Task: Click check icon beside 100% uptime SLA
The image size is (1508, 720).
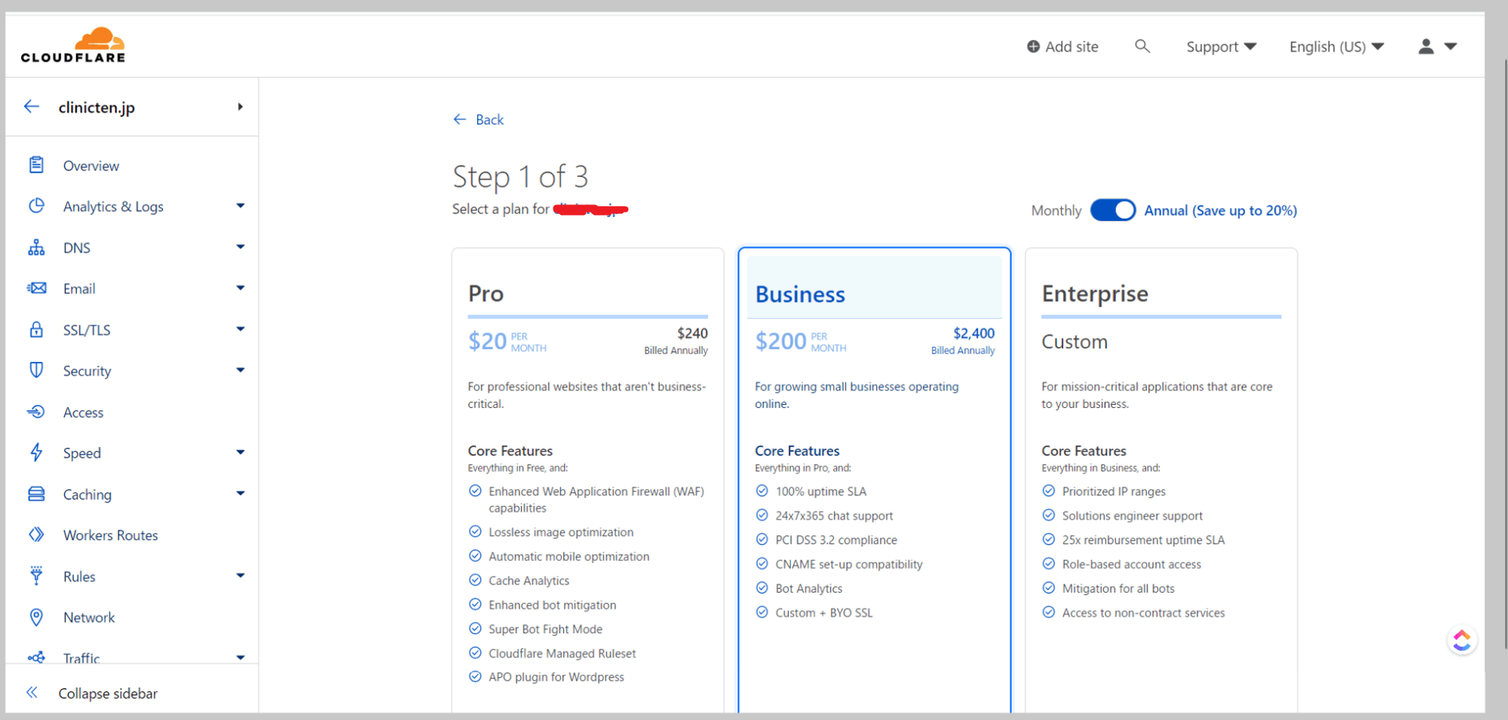Action: coord(762,491)
